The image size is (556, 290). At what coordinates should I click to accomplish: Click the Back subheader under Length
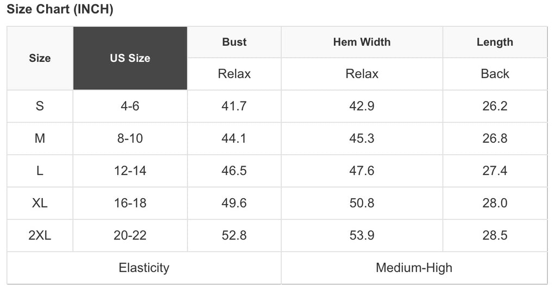pyautogui.click(x=495, y=74)
